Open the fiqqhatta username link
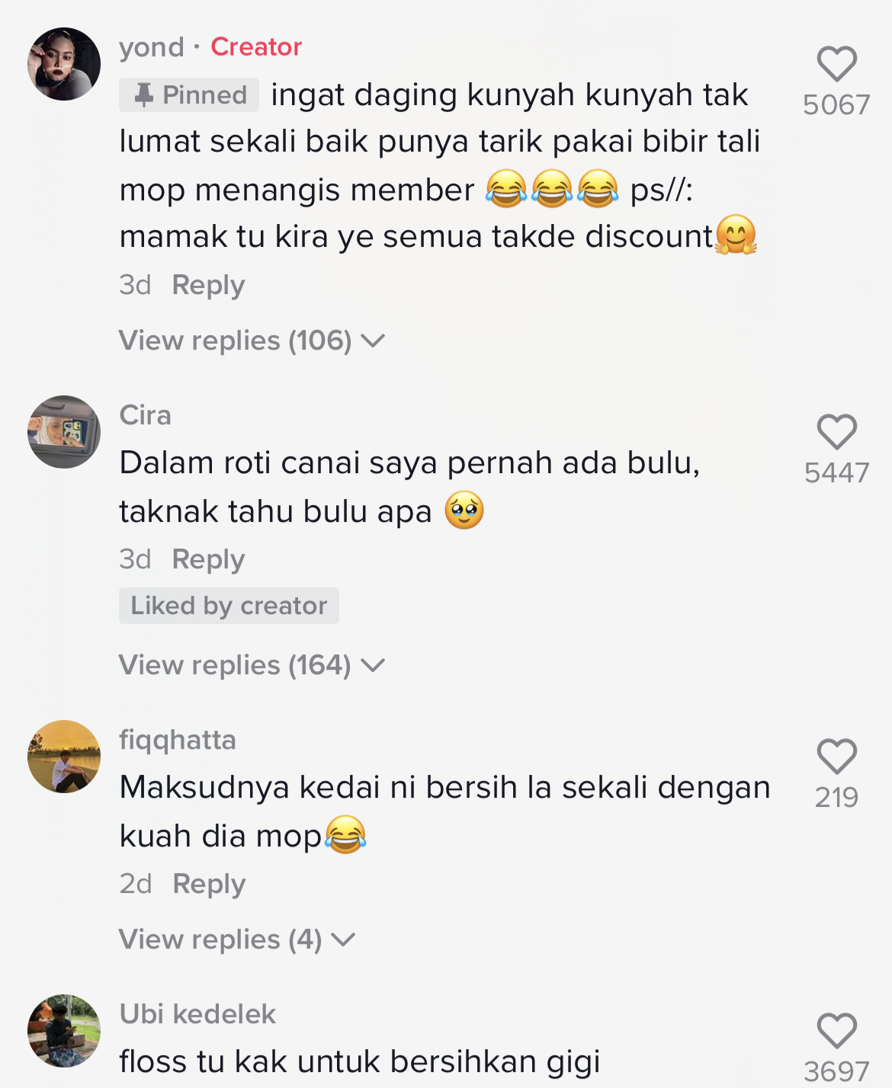The height and width of the screenshot is (1088, 892). (178, 740)
